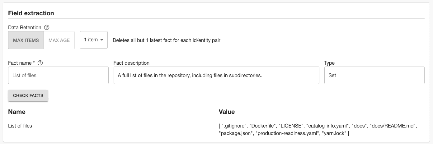Click the Value column header

[227, 112]
